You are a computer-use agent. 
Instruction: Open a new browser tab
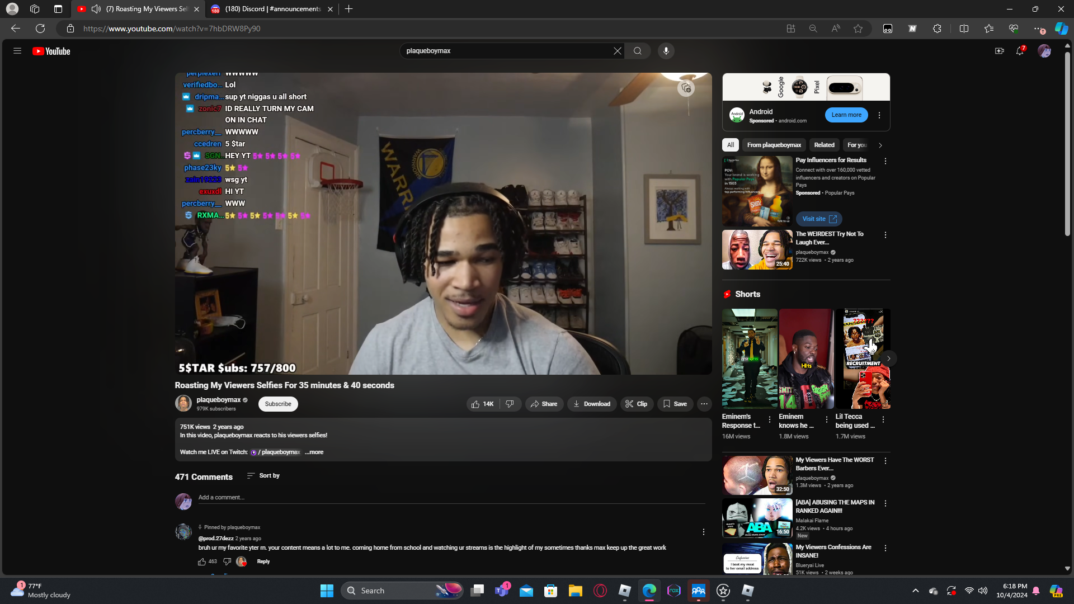click(349, 9)
